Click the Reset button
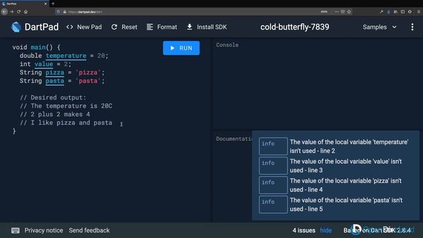 [124, 27]
